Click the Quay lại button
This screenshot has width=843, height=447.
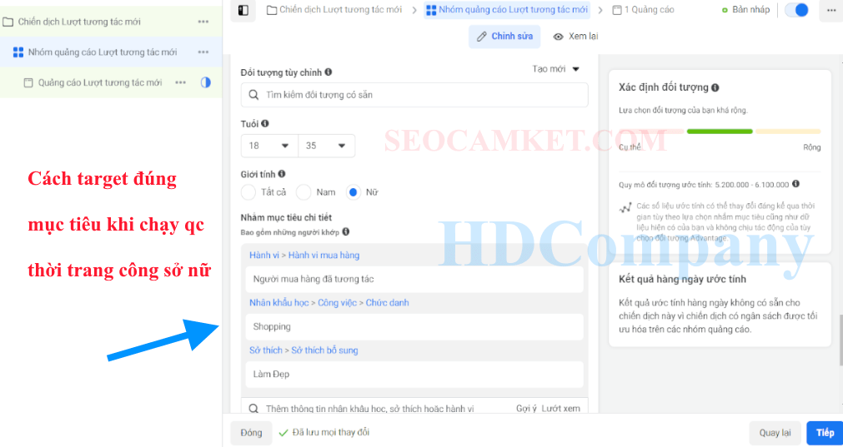tap(775, 433)
